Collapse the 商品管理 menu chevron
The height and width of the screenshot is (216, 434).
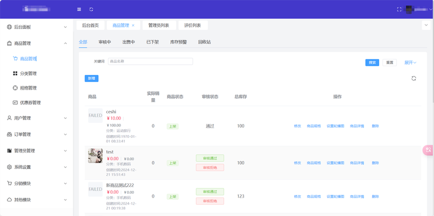coord(65,43)
